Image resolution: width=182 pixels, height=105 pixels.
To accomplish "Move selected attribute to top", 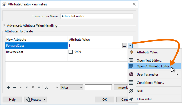I will [33, 87].
